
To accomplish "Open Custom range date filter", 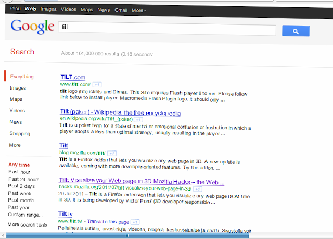I will tap(25, 215).
